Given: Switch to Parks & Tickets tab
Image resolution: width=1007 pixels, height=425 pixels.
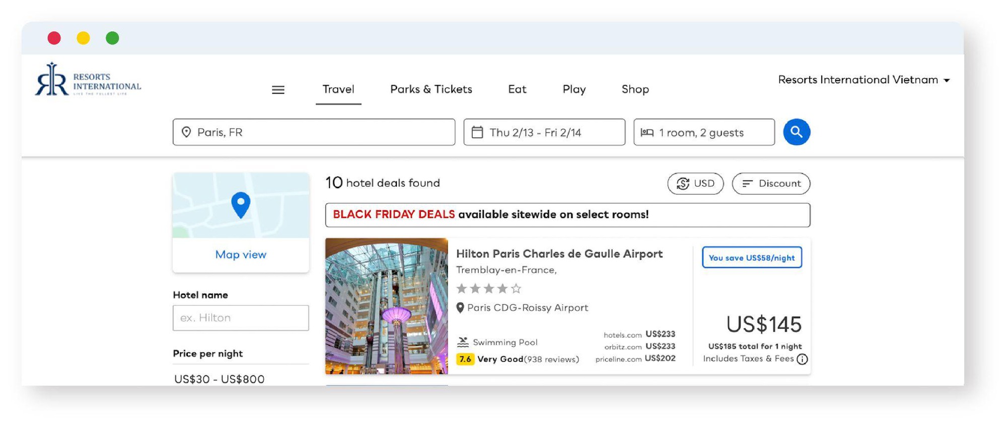Looking at the screenshot, I should (x=431, y=90).
